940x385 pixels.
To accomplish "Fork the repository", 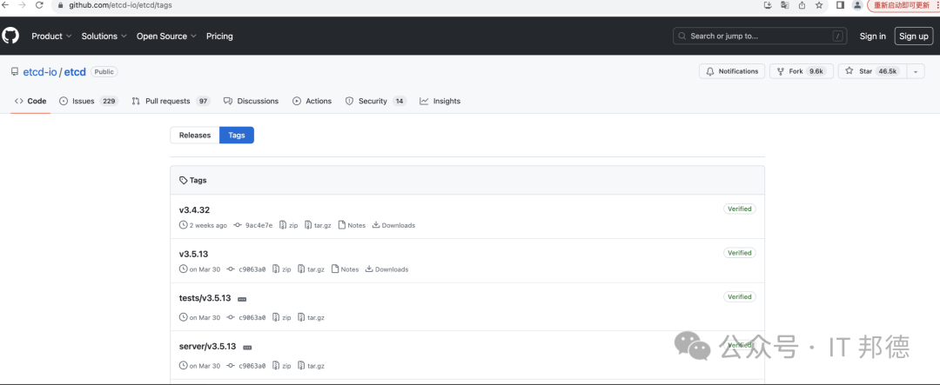I will pyautogui.click(x=802, y=71).
